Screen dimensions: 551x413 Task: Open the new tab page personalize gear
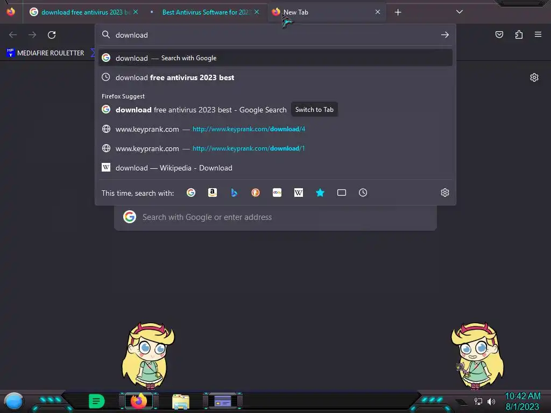[534, 77]
